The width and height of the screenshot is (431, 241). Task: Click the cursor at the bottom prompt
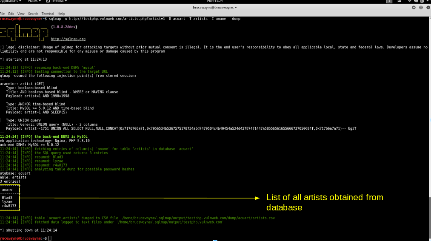pyautogui.click(x=50, y=238)
